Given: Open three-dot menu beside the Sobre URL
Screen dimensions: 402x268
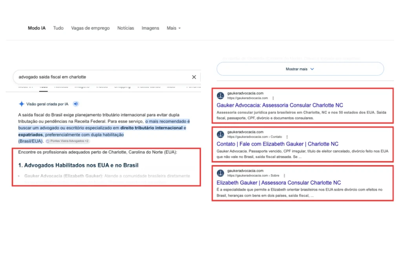Looking at the screenshot, I should [284, 175].
